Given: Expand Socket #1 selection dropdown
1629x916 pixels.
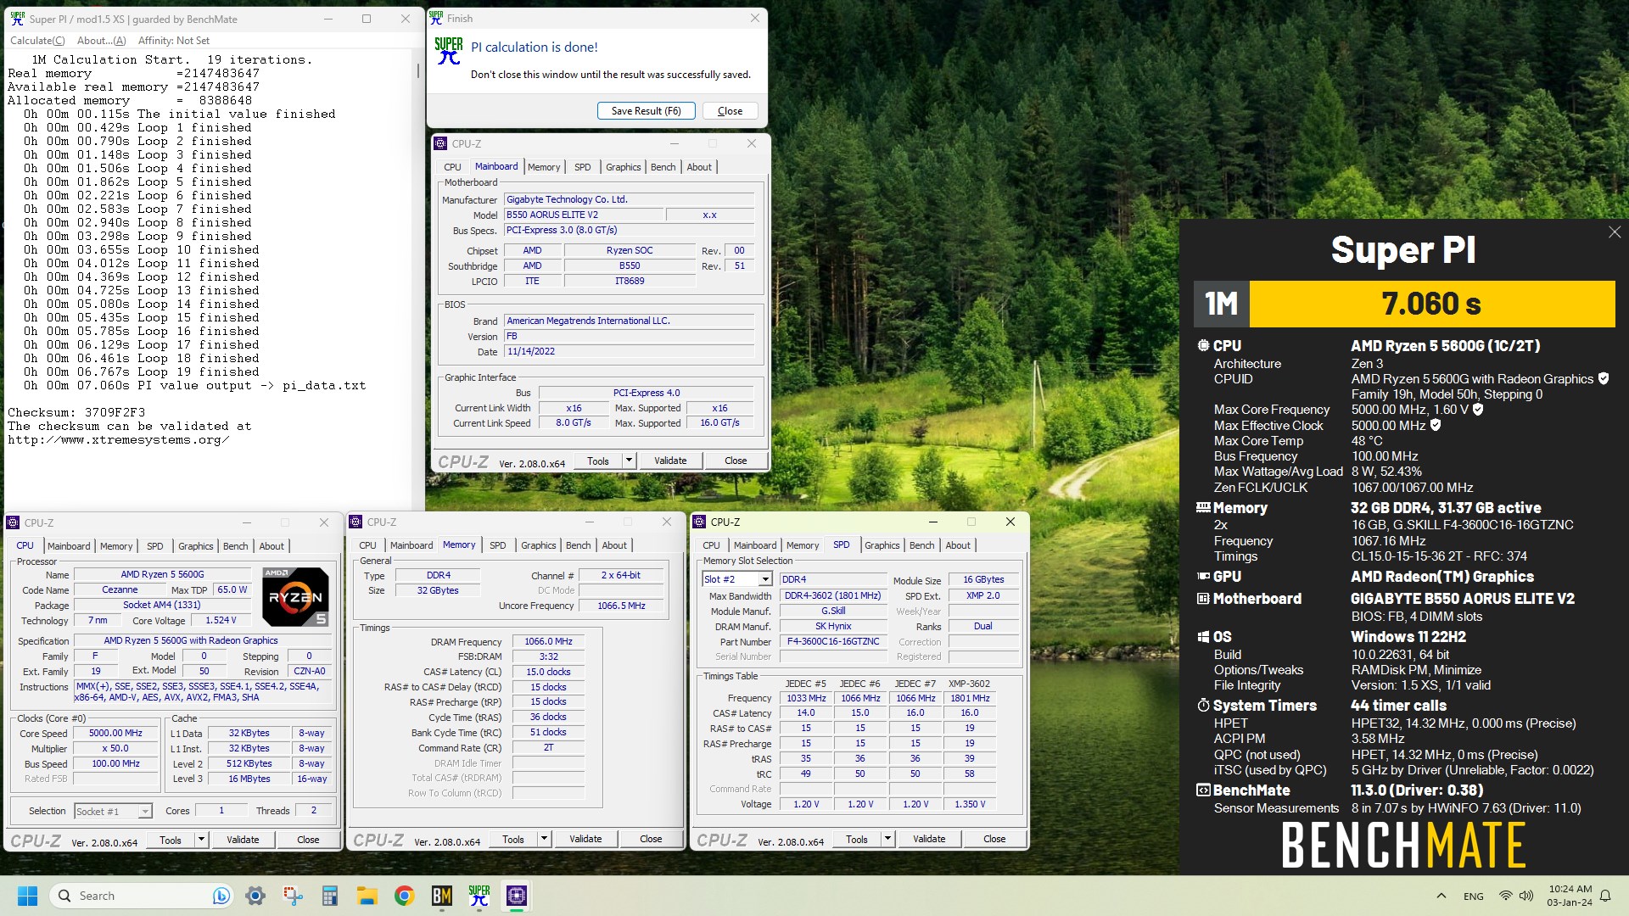Looking at the screenshot, I should [x=145, y=812].
